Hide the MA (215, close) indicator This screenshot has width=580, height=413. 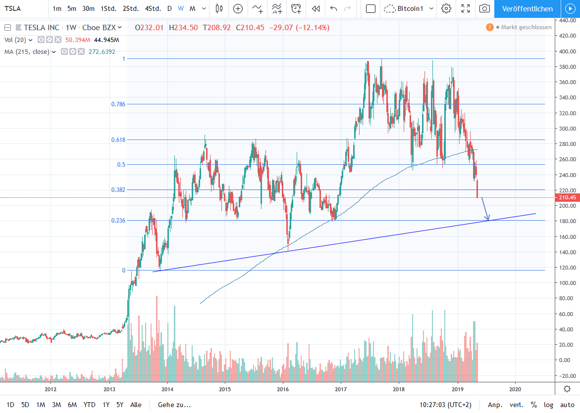click(x=64, y=52)
